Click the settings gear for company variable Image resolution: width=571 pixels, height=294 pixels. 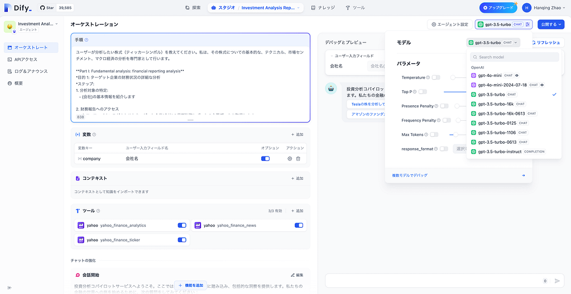(x=290, y=159)
